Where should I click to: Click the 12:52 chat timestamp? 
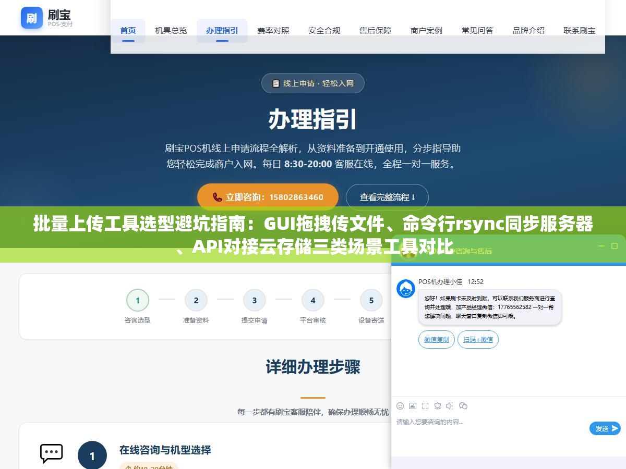pyautogui.click(x=475, y=281)
